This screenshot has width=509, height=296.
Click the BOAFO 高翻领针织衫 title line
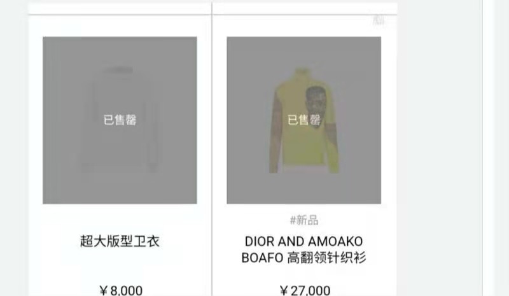(x=304, y=258)
